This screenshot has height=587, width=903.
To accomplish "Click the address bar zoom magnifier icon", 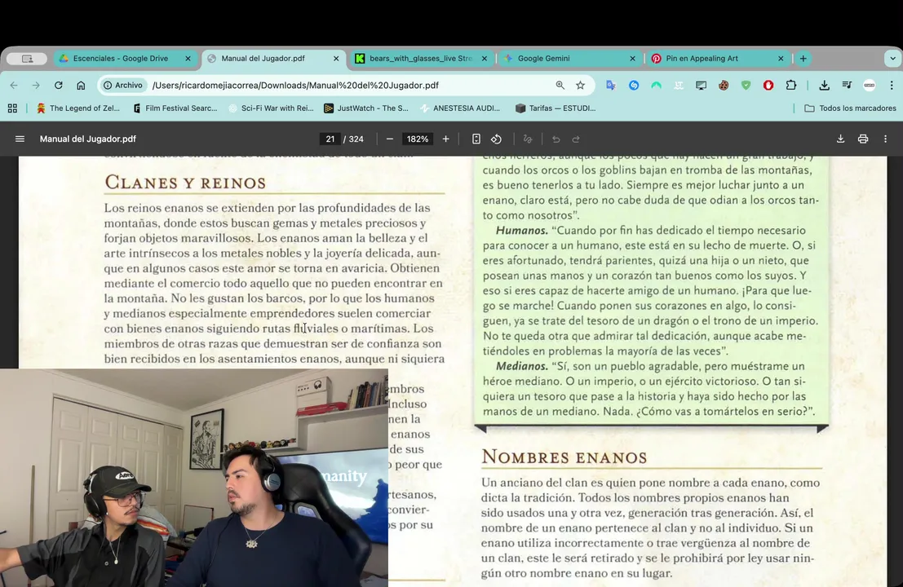I will [x=560, y=85].
